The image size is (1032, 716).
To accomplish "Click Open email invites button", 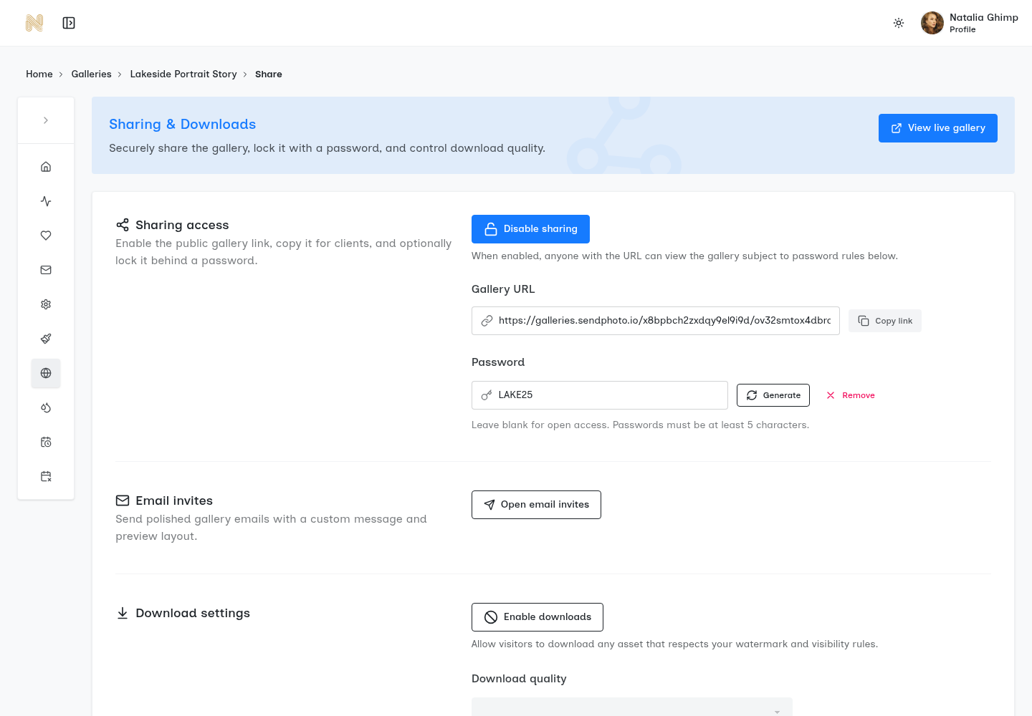I will [x=536, y=505].
